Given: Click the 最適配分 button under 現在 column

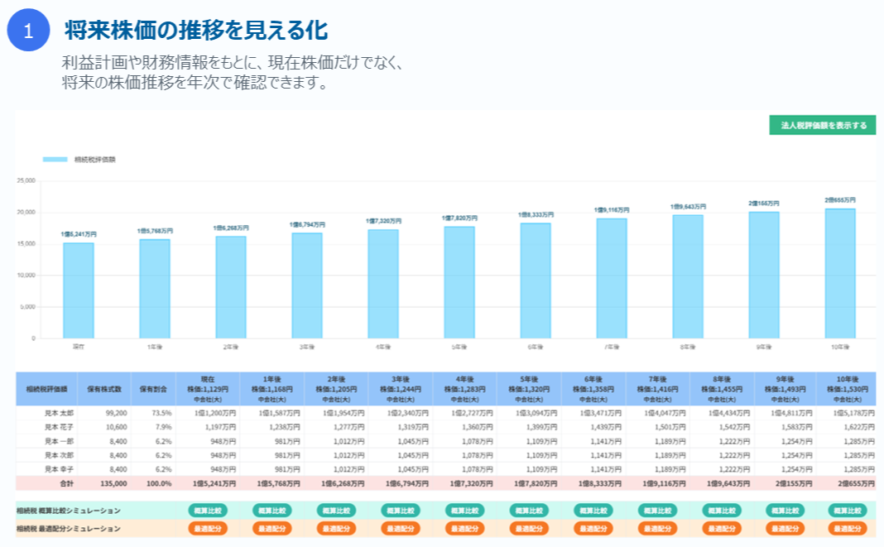Looking at the screenshot, I should point(208,529).
